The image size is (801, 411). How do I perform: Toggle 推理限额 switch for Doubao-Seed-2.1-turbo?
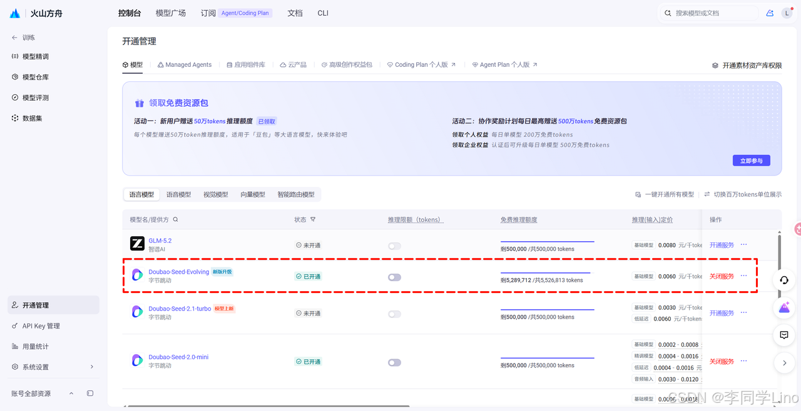click(394, 314)
